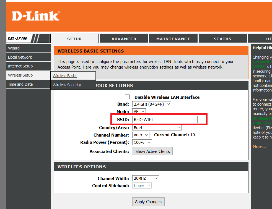This screenshot has height=209, width=272.
Task: Toggle Disable Wireless LAN Interface checkbox
Action: (x=127, y=97)
